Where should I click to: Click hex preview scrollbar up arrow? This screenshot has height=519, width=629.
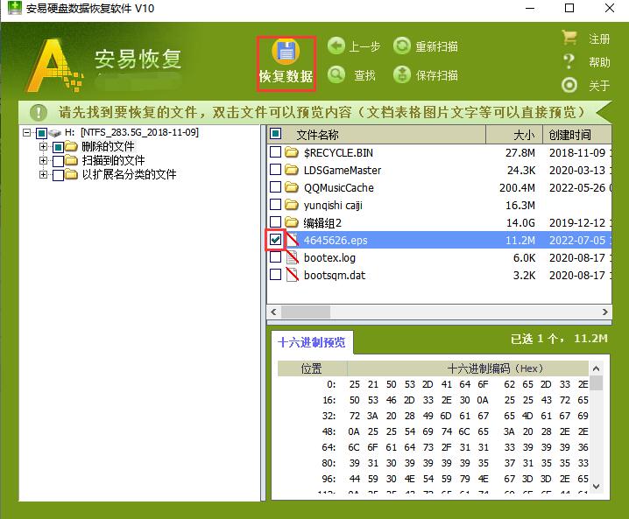click(x=596, y=368)
